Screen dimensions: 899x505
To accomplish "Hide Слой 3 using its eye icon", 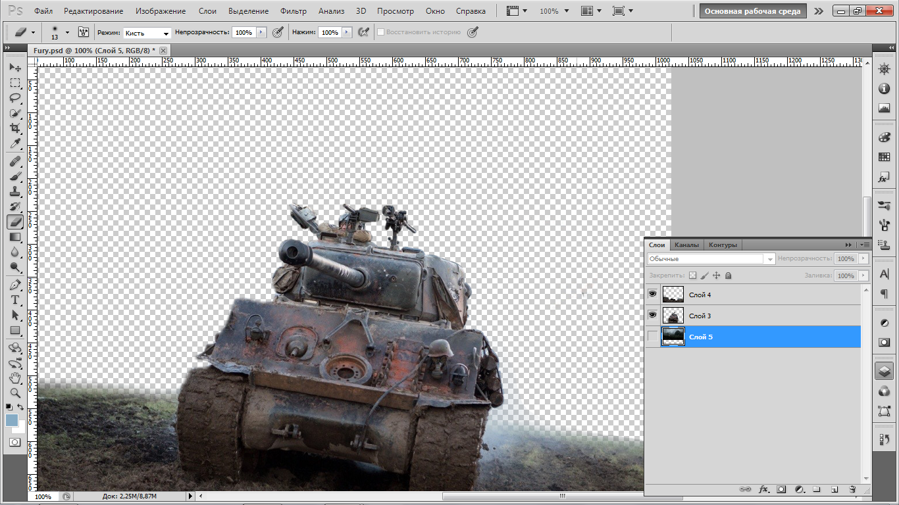I will point(652,316).
